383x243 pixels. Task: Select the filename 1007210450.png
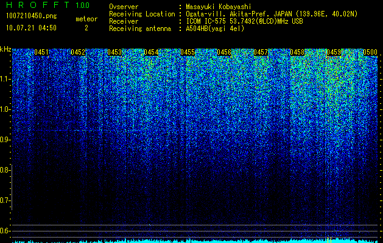click(32, 16)
